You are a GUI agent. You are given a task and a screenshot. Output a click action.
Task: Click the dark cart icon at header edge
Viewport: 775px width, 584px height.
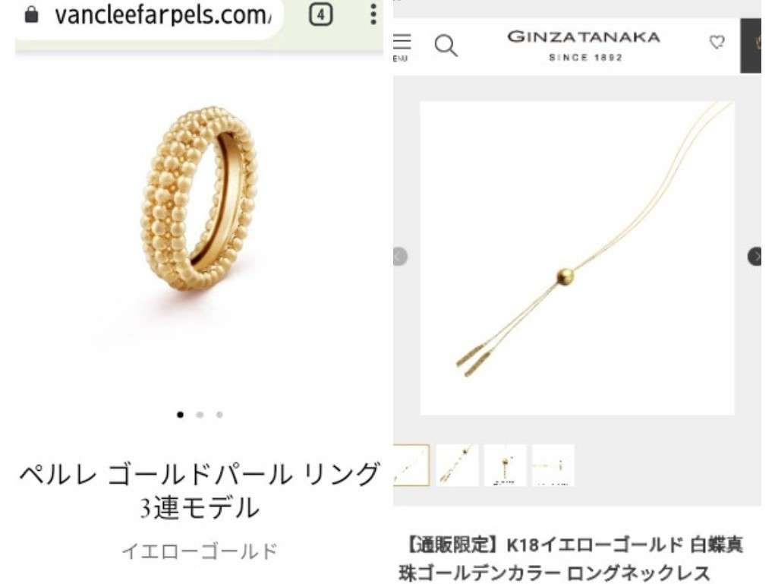[x=751, y=46]
